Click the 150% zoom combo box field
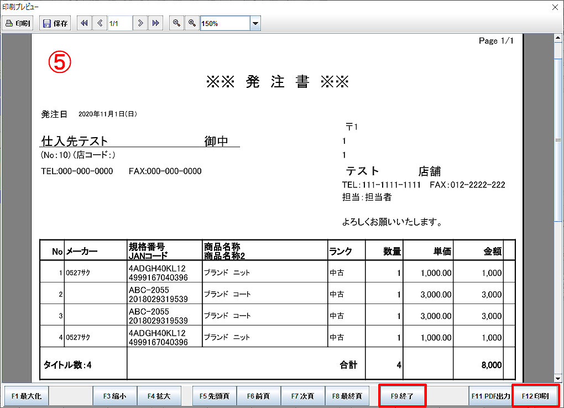 224,24
